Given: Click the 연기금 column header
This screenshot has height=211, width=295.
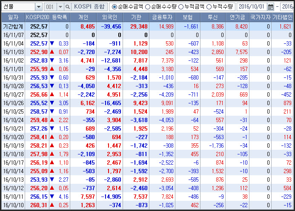Looking at the screenshot, I should [x=237, y=17].
